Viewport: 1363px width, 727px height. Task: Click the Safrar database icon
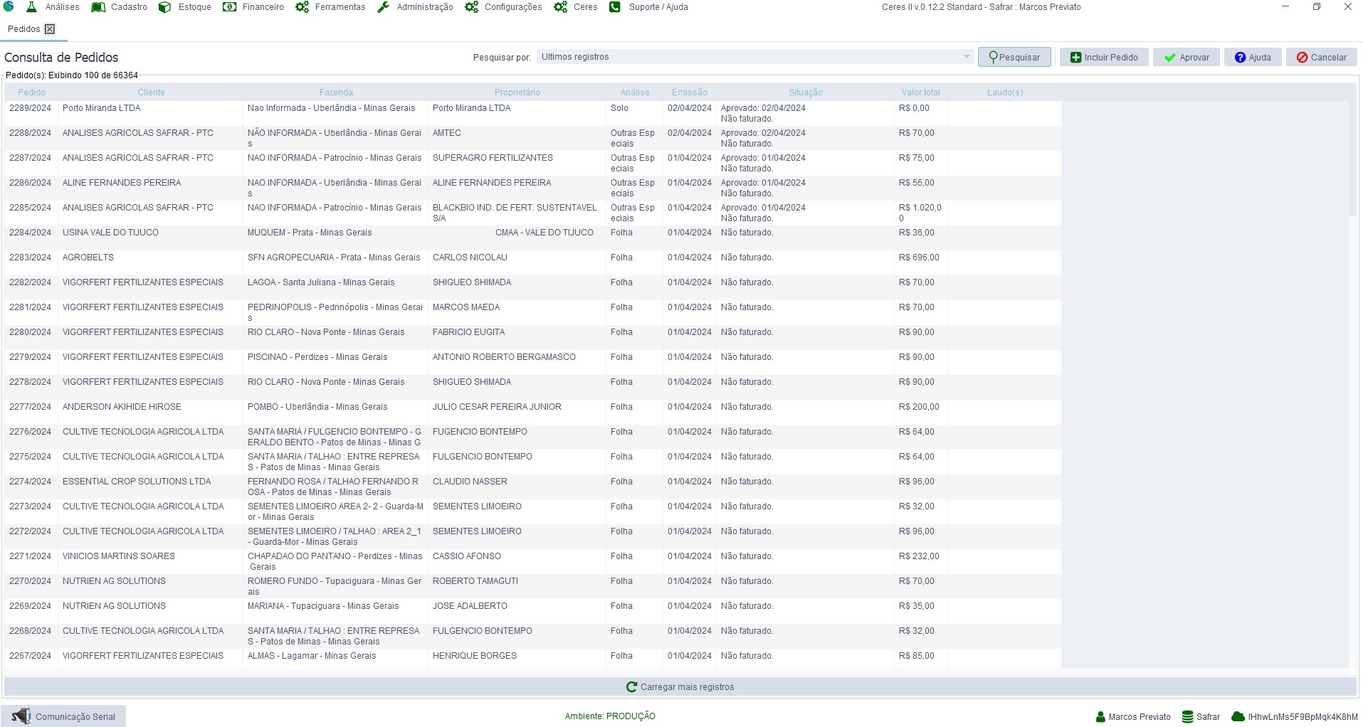tap(1187, 717)
